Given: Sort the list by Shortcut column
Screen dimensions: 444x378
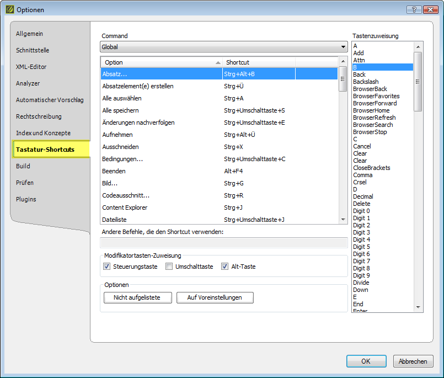Looking at the screenshot, I should pos(258,62).
